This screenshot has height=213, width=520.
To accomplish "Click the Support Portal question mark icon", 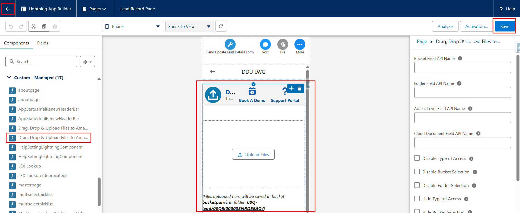I will (284, 91).
